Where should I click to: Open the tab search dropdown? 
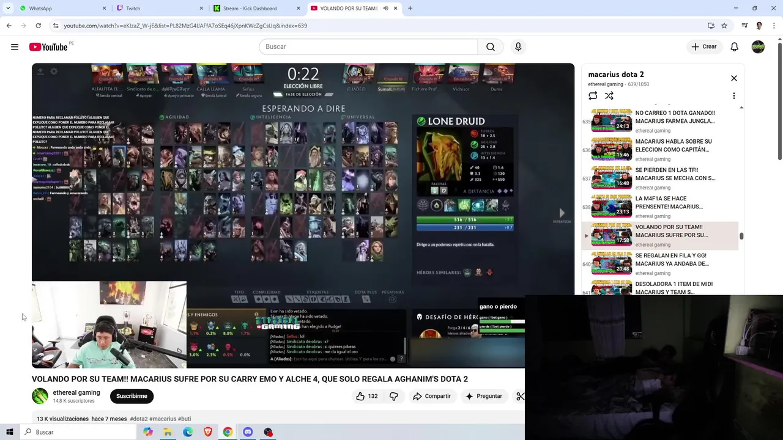(x=8, y=8)
